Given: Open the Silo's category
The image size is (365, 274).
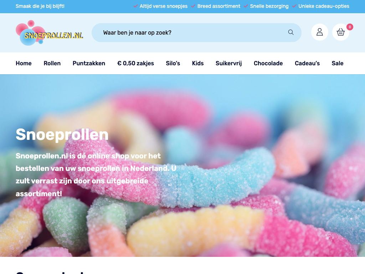Looking at the screenshot, I should 173,64.
